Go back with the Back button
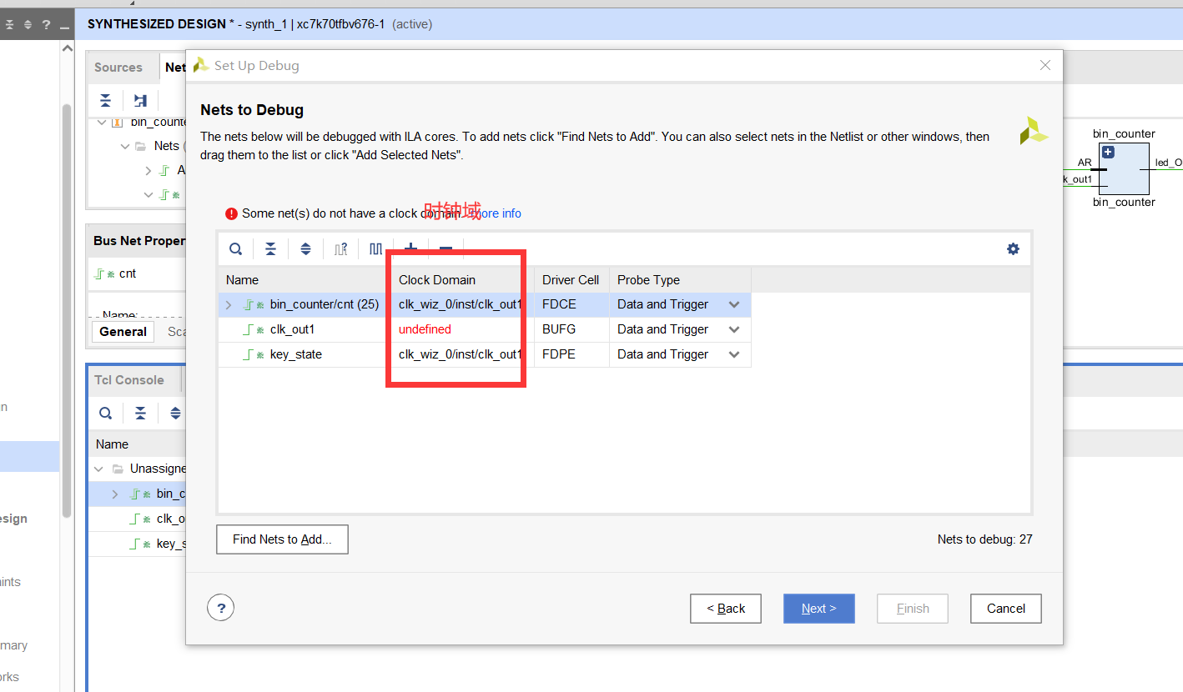The height and width of the screenshot is (692, 1183). coord(726,609)
